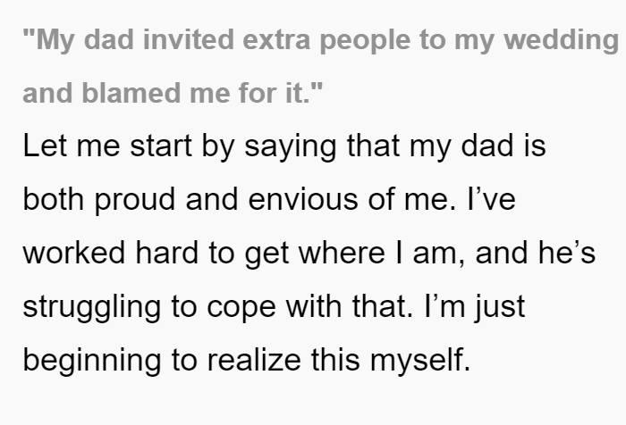The height and width of the screenshot is (425, 626).
Task: Click the word "realize" in the last line
Action: tap(254, 360)
